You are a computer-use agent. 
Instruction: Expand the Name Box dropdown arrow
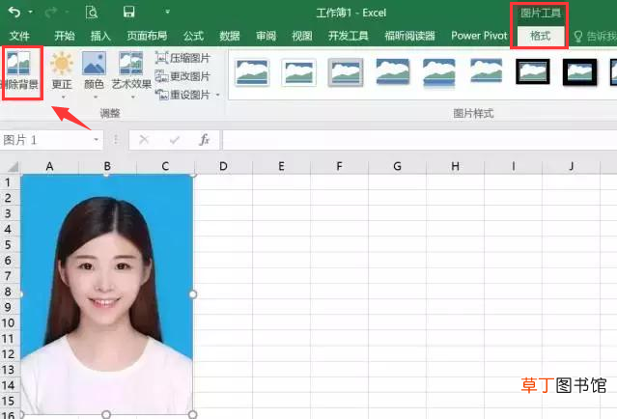96,140
